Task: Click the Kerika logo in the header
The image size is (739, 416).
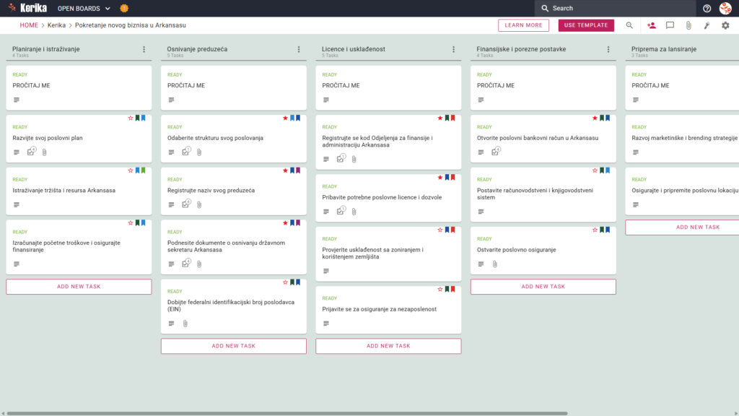Action: click(27, 8)
